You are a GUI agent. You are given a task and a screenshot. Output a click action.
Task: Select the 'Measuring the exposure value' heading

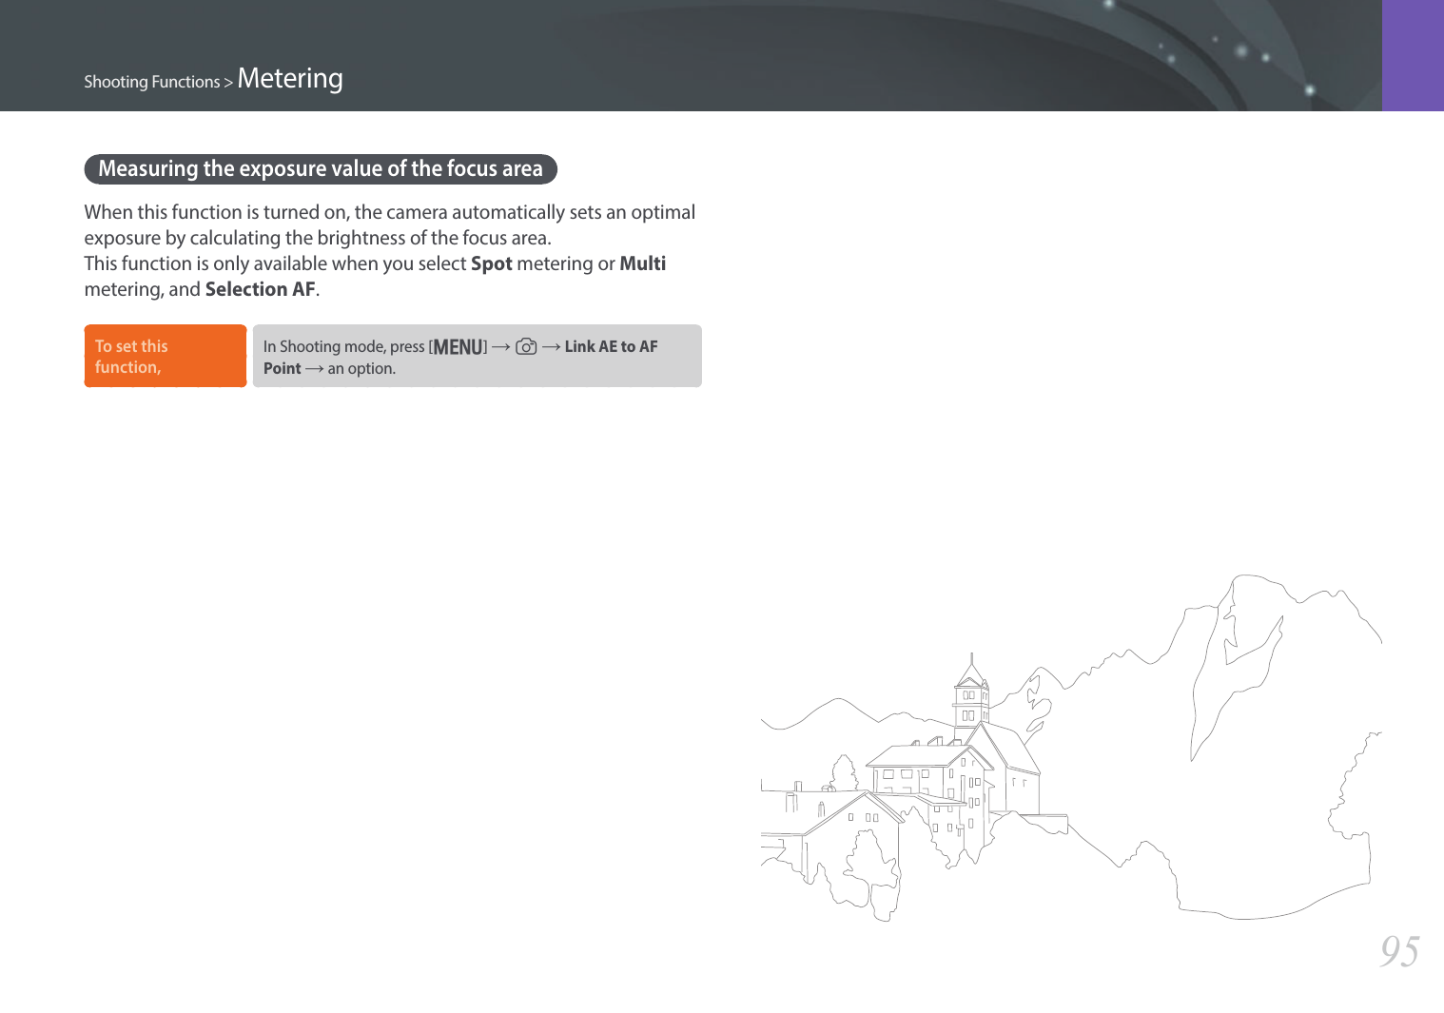pyautogui.click(x=321, y=169)
